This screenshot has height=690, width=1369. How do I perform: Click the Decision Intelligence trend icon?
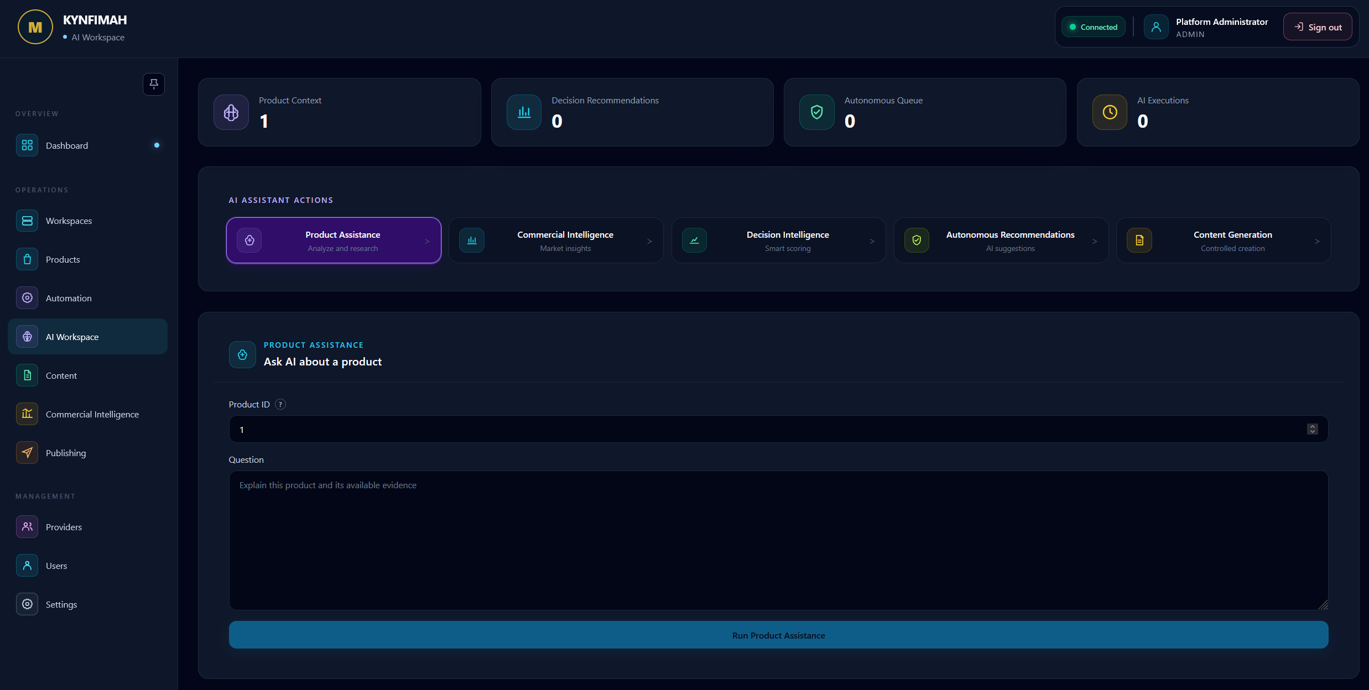[694, 241]
